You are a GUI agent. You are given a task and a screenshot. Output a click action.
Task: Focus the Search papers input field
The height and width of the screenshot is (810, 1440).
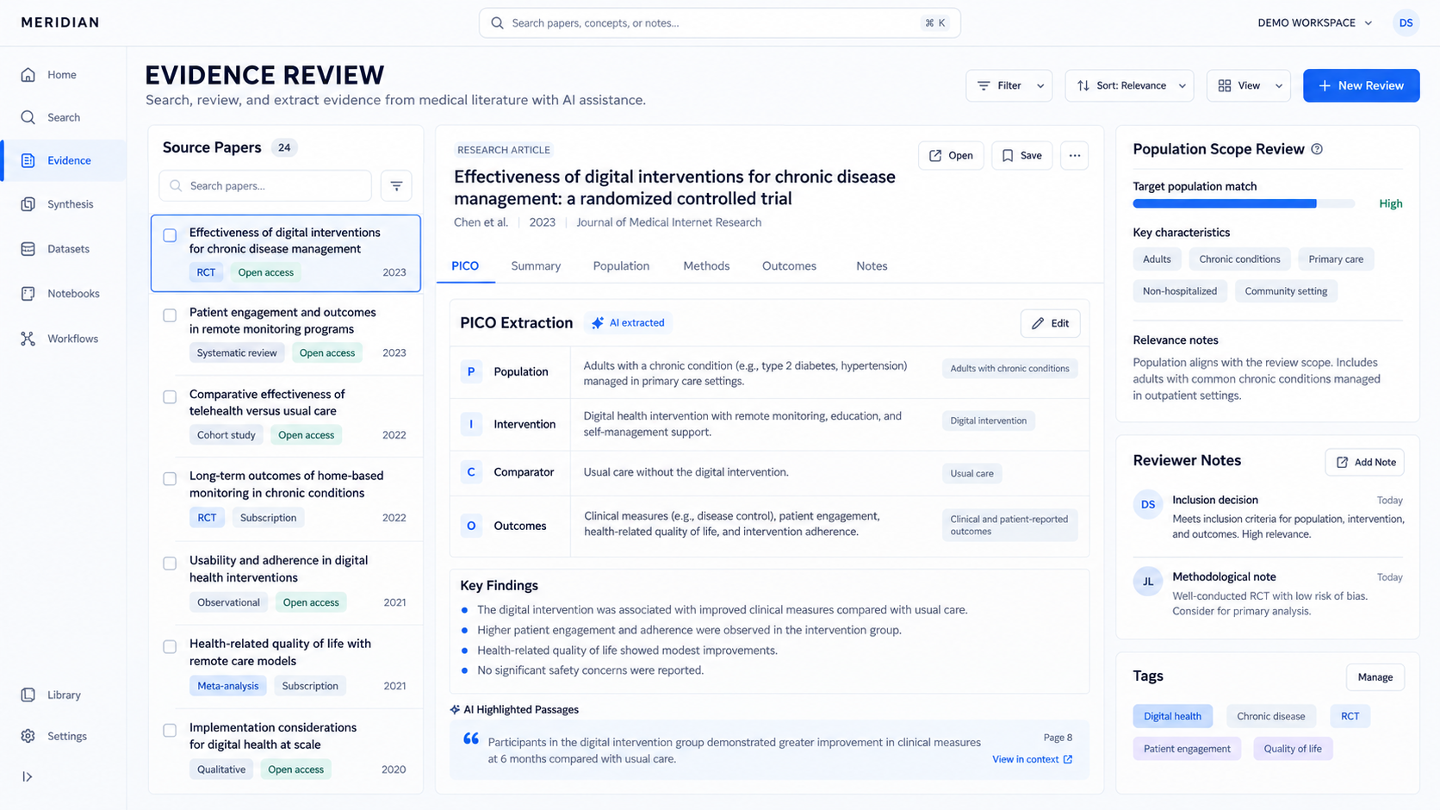click(265, 185)
